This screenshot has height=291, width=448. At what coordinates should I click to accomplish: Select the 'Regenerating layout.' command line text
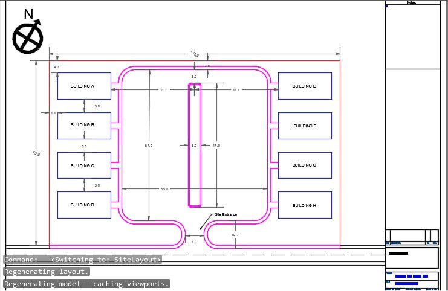click(x=47, y=272)
